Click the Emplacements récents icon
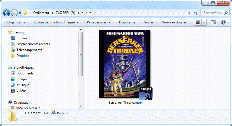 point(13,44)
